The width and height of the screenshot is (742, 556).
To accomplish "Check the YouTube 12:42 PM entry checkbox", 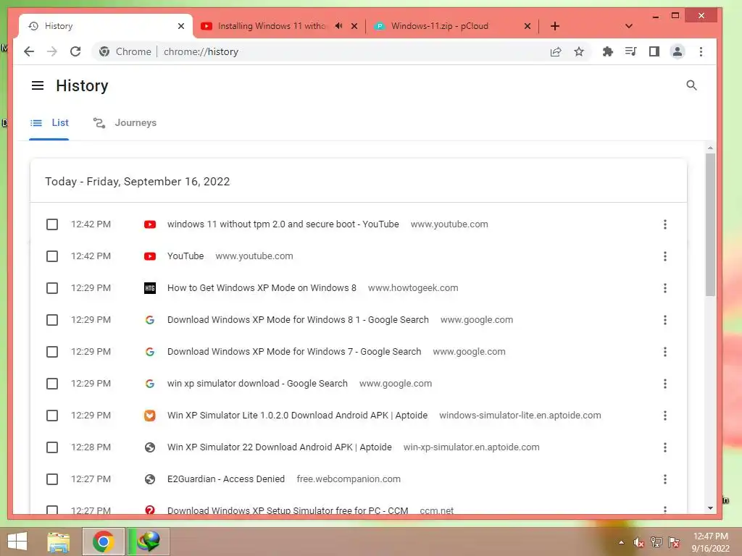I will [52, 256].
